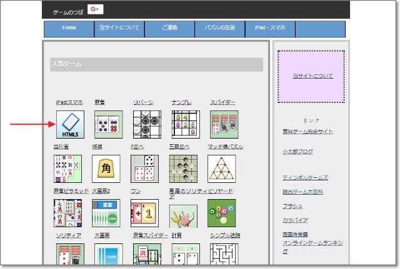Open the 四川省 mahjong tiles icon
400x269 pixels.
[x=68, y=169]
